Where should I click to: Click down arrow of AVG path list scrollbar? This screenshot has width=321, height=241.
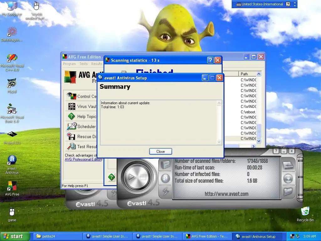pos(259,141)
